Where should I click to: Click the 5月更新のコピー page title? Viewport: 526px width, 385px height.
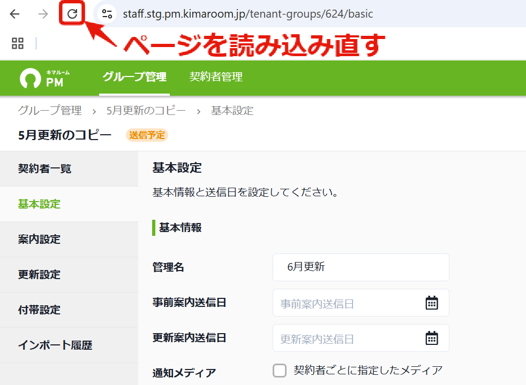point(65,135)
